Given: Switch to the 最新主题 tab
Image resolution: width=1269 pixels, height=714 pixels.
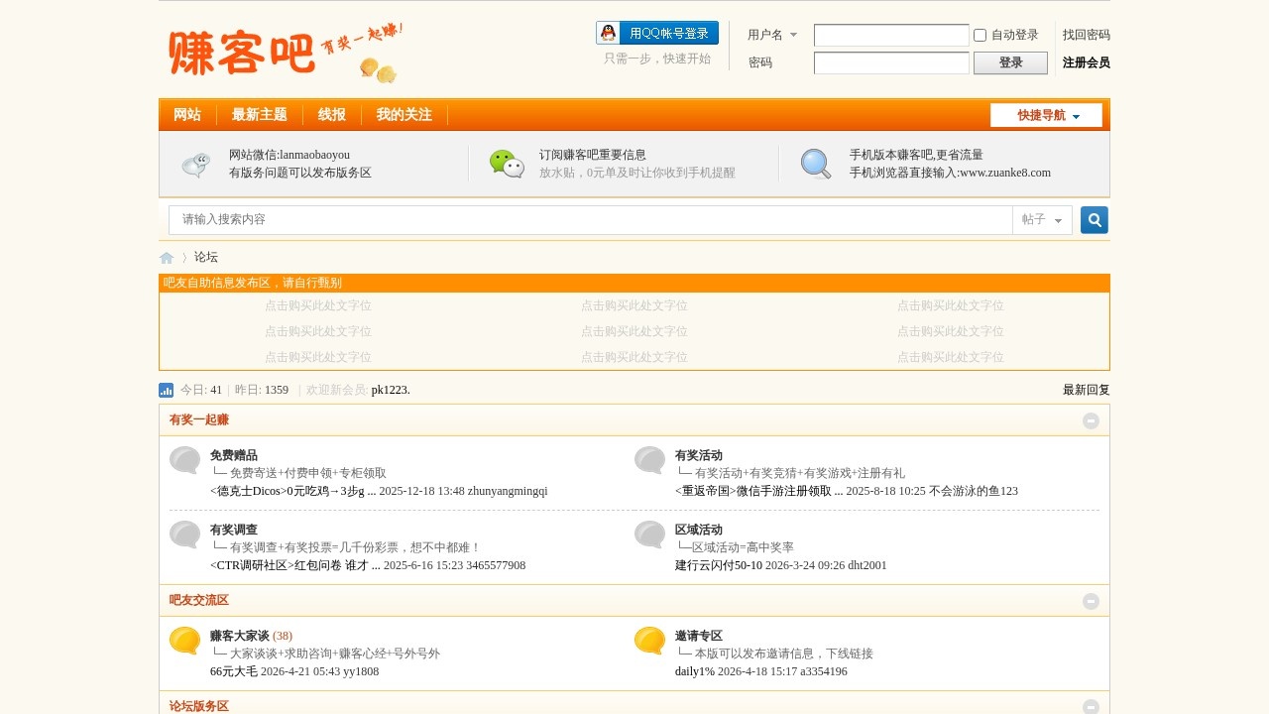Looking at the screenshot, I should 260,114.
